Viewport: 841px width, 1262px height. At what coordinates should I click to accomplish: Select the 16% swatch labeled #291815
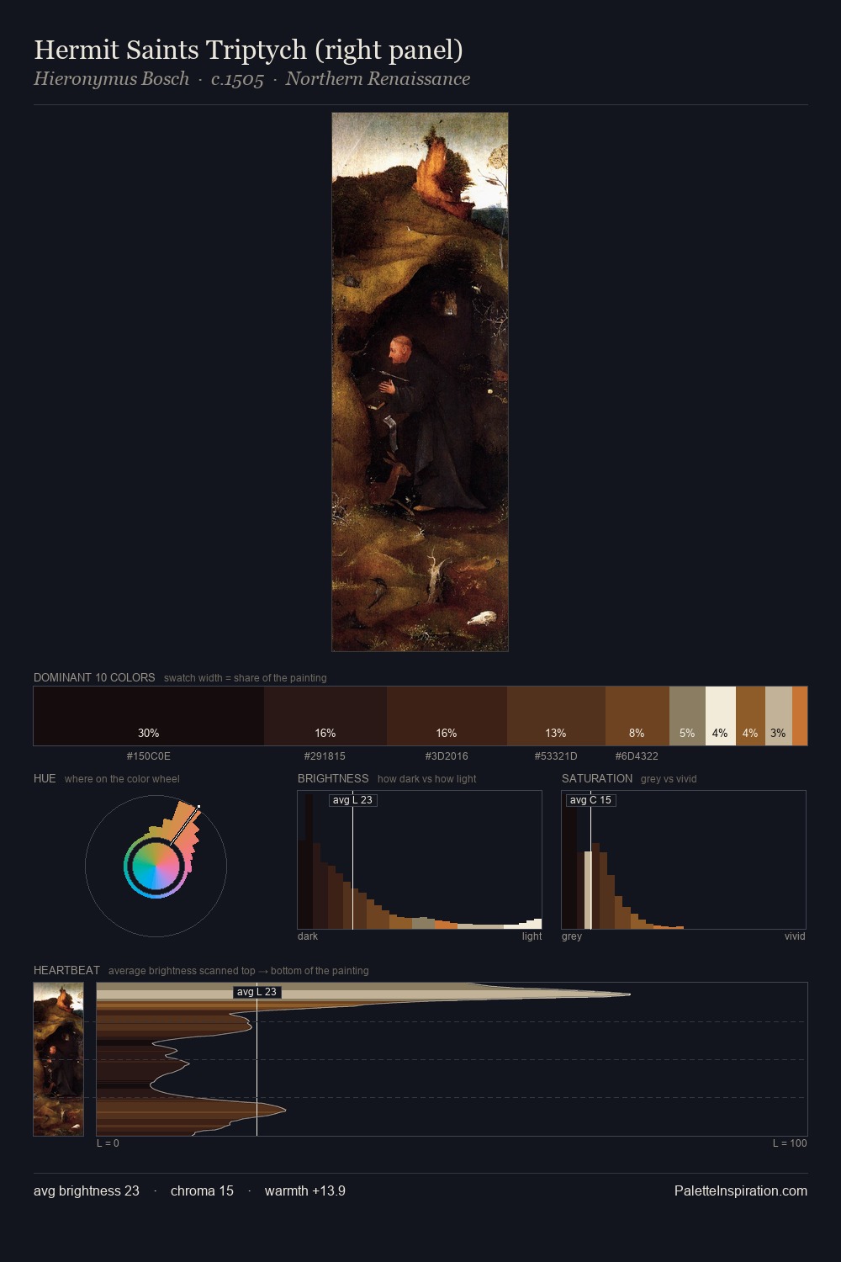point(325,716)
